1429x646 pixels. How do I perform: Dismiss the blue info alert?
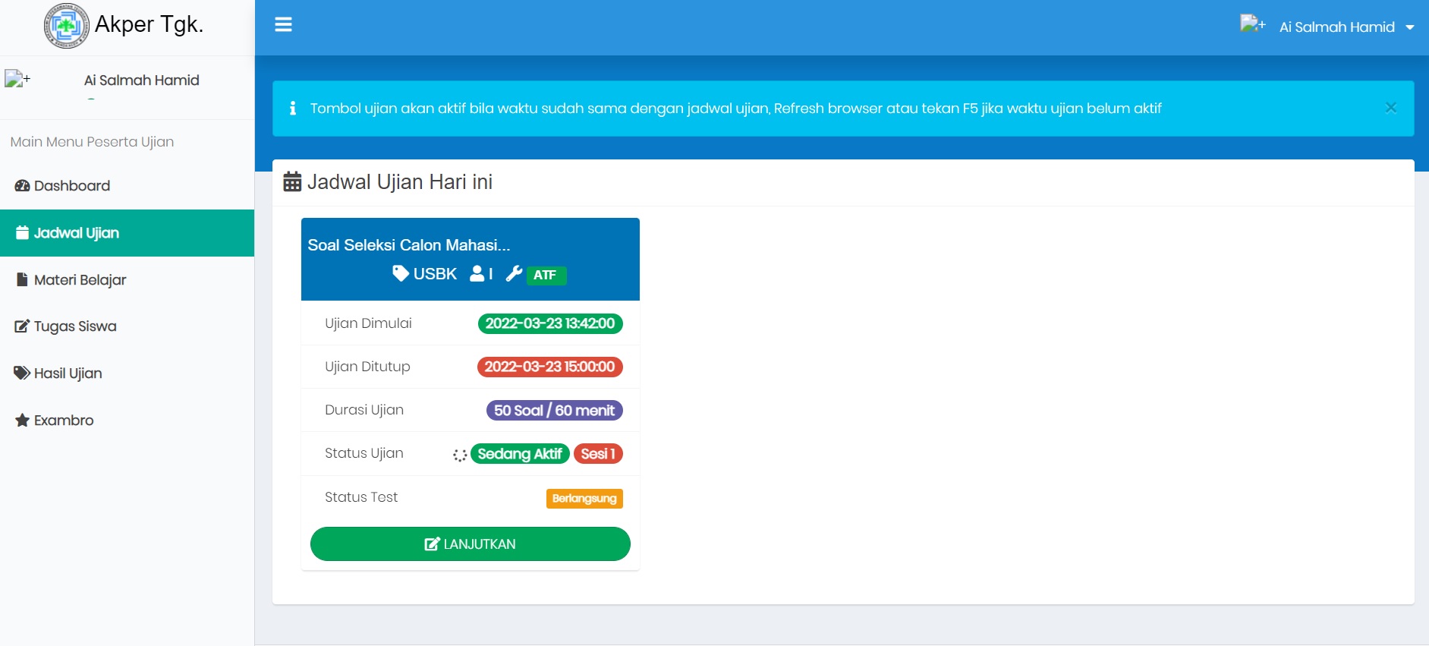[x=1390, y=108]
